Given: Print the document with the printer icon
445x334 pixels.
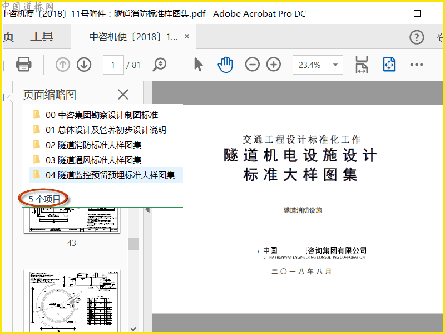Looking at the screenshot, I should [23, 65].
